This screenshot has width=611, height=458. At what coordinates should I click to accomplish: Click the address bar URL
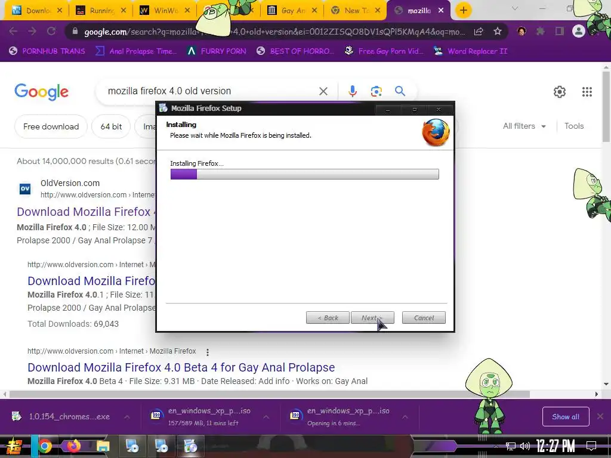[x=274, y=32]
